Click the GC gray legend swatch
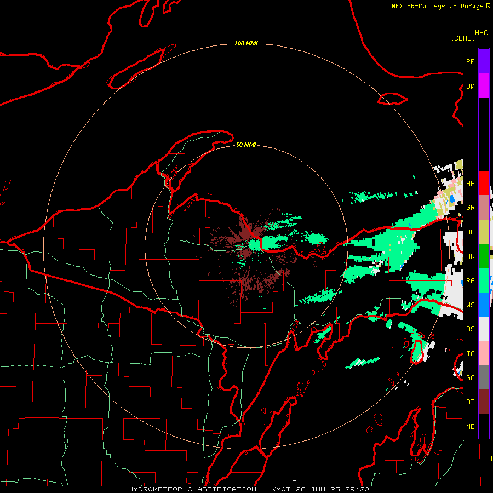 click(x=484, y=377)
